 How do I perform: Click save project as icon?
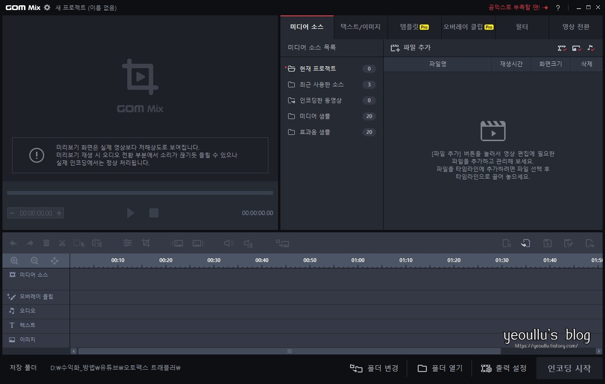(x=569, y=243)
